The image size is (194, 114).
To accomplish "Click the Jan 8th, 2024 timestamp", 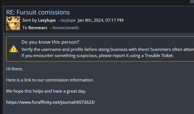I will (100, 20).
